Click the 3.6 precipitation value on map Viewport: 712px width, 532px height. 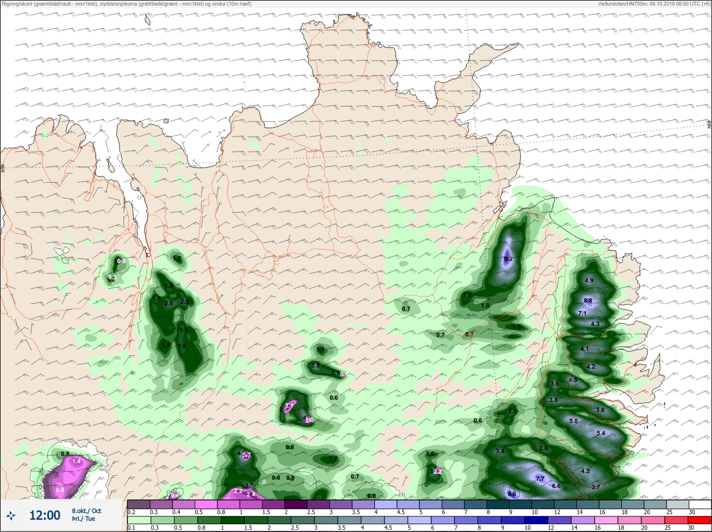point(554,384)
